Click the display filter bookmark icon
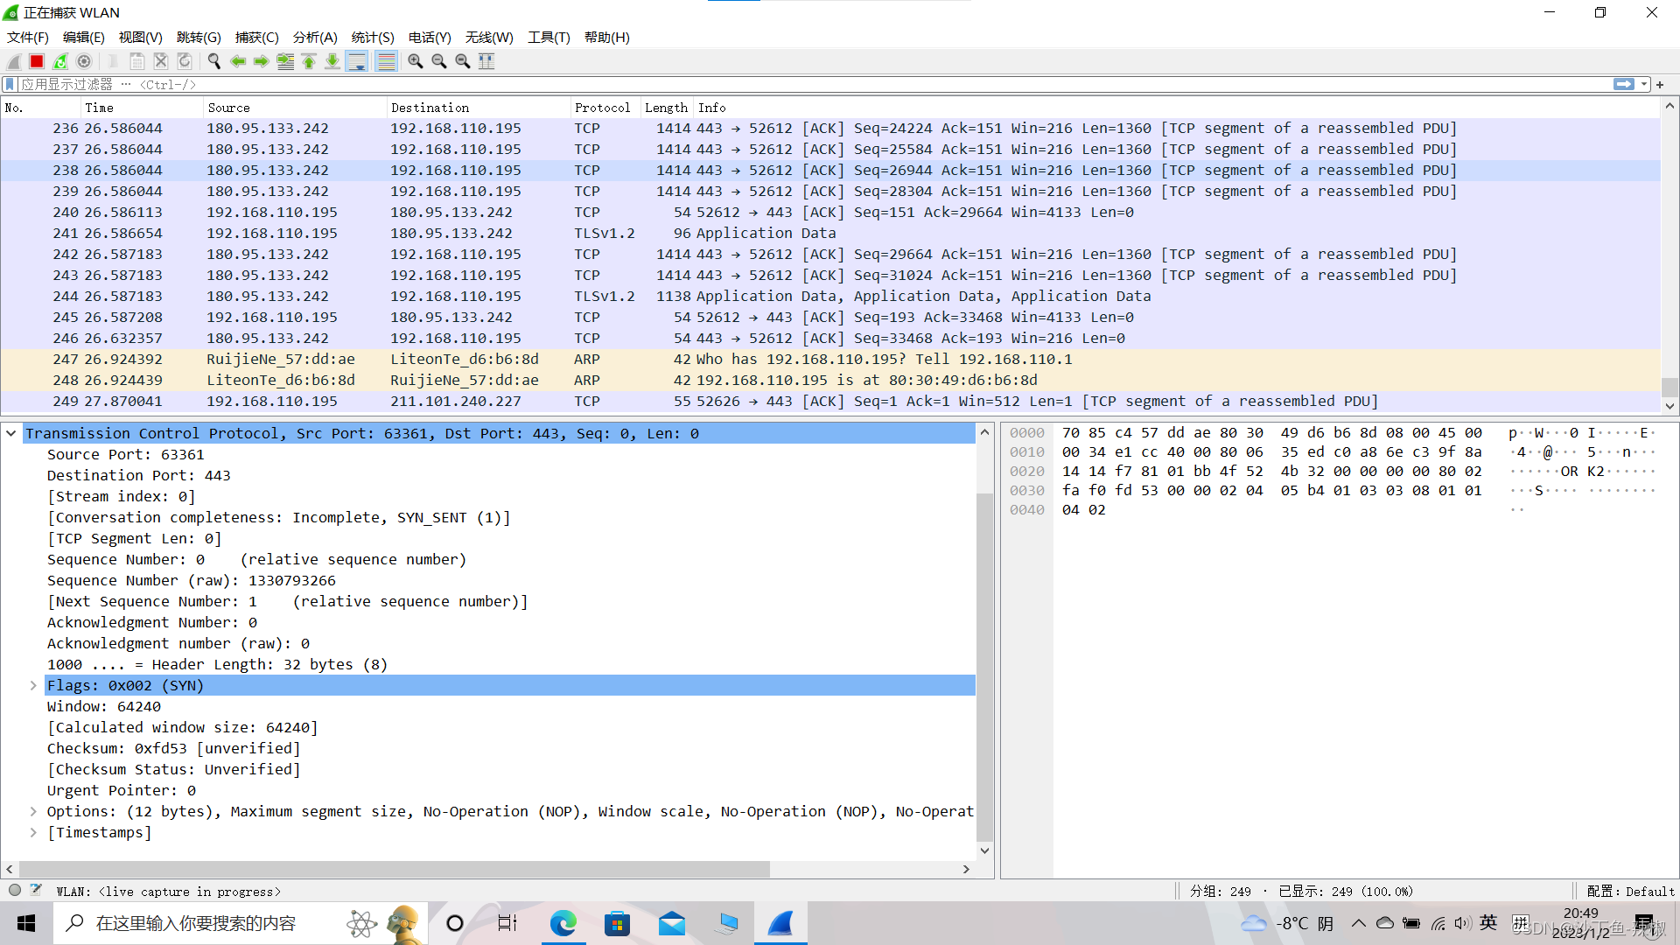The height and width of the screenshot is (945, 1680). pos(10,84)
